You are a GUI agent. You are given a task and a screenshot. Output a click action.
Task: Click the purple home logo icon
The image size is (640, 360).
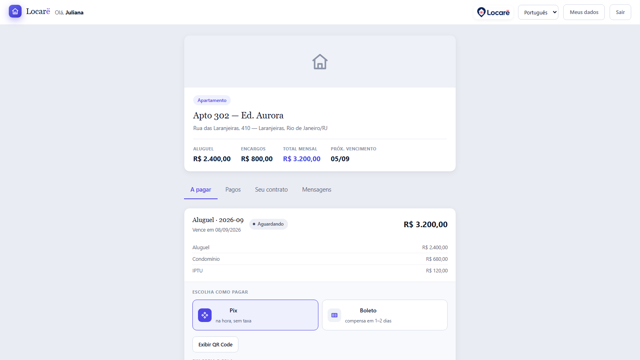(15, 11)
